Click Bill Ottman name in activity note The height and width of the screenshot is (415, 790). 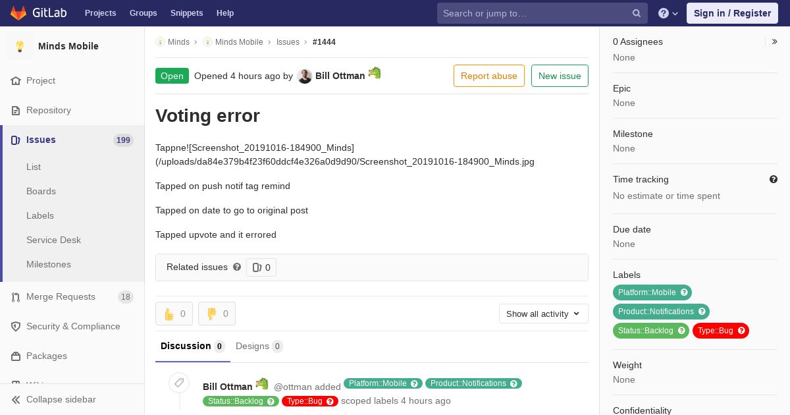click(x=227, y=387)
